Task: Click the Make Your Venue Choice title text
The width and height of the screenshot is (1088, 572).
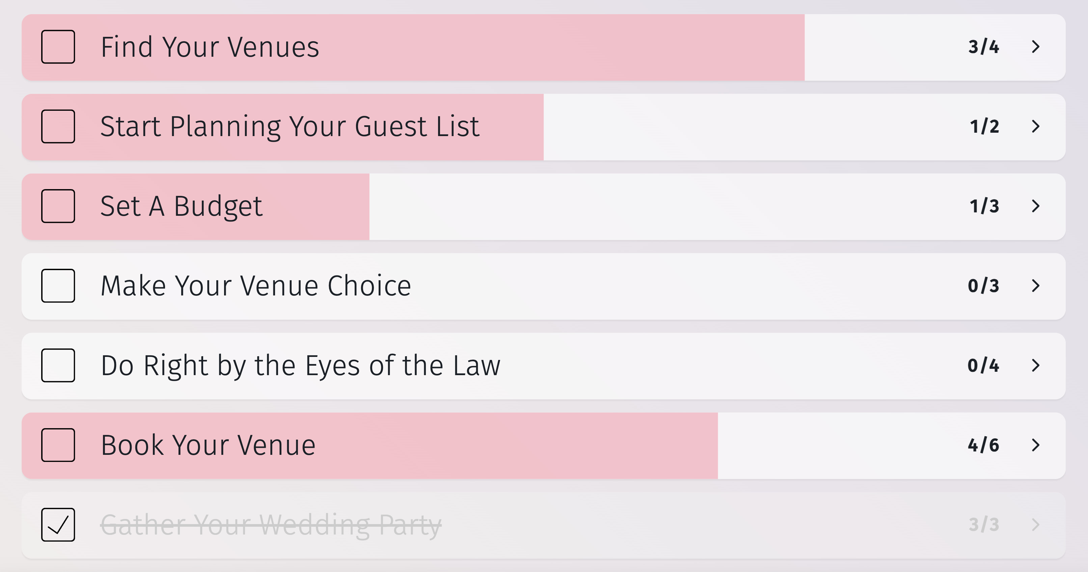Action: [x=255, y=286]
